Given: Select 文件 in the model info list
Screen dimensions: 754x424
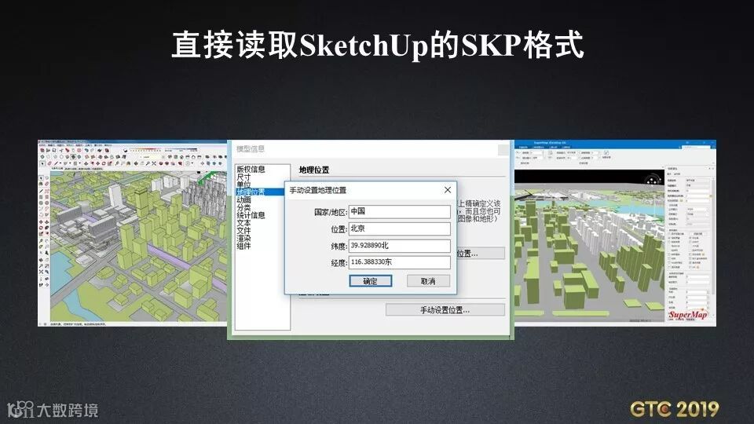Looking at the screenshot, I should point(243,230).
